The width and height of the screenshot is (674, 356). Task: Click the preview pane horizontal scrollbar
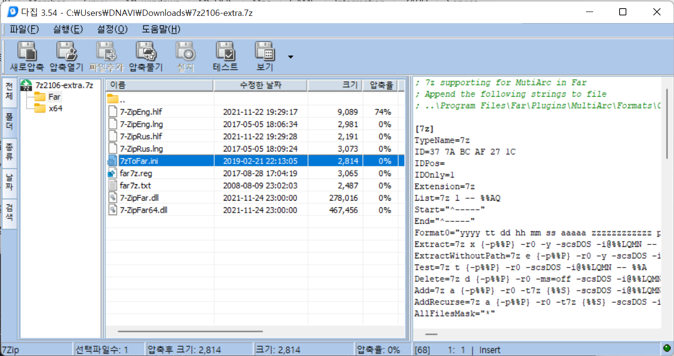(431, 333)
